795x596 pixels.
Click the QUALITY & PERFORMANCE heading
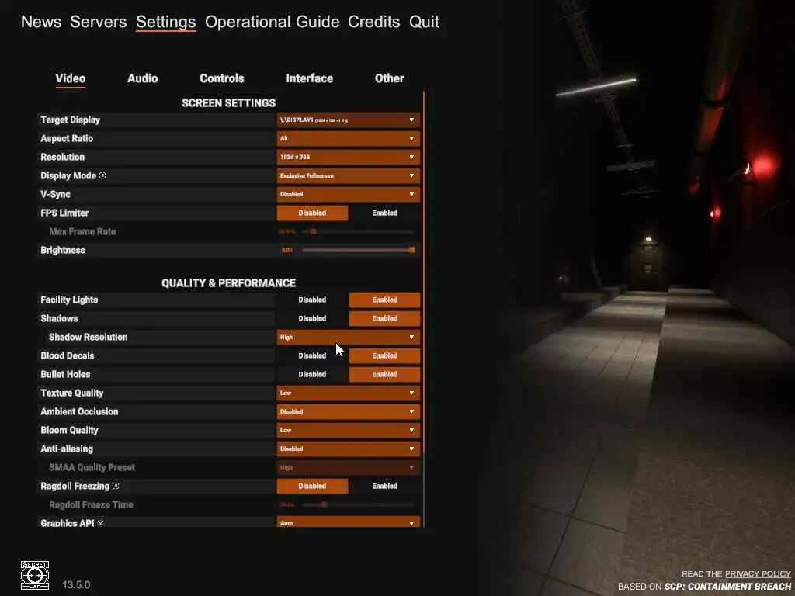coord(229,283)
